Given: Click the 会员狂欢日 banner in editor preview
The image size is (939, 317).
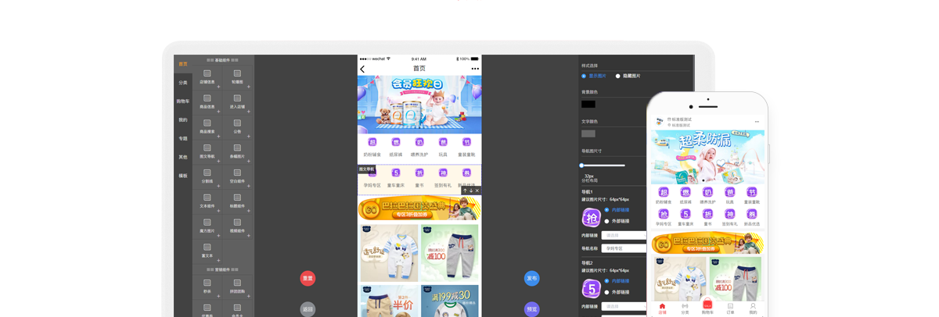Looking at the screenshot, I should point(419,104).
